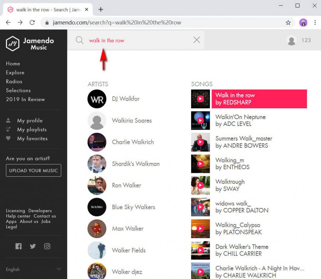
Task: Open My playlists
Action: (32, 129)
